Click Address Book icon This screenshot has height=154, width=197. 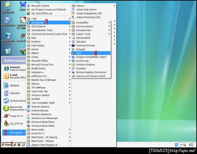coord(73,38)
